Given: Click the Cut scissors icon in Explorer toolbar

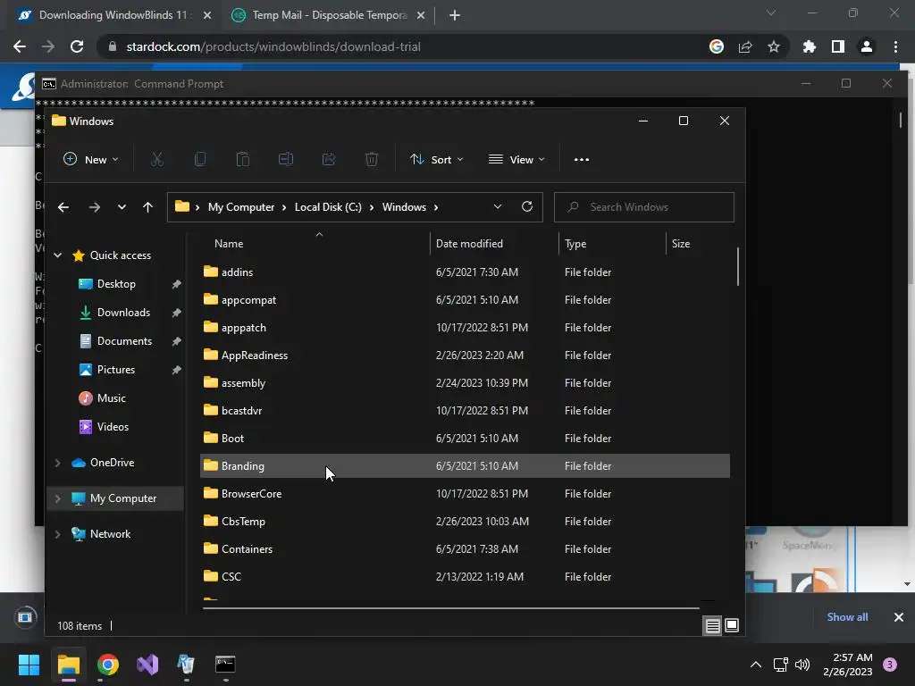Looking at the screenshot, I should [157, 159].
